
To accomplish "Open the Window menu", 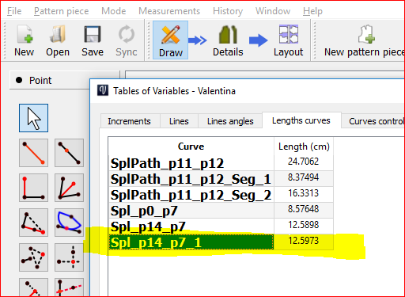I will [x=273, y=11].
